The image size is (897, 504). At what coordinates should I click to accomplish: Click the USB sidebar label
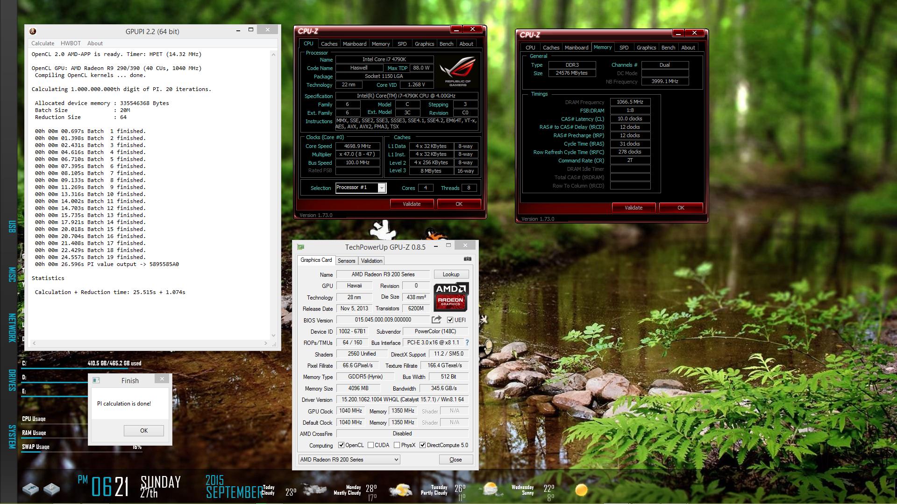[x=12, y=227]
